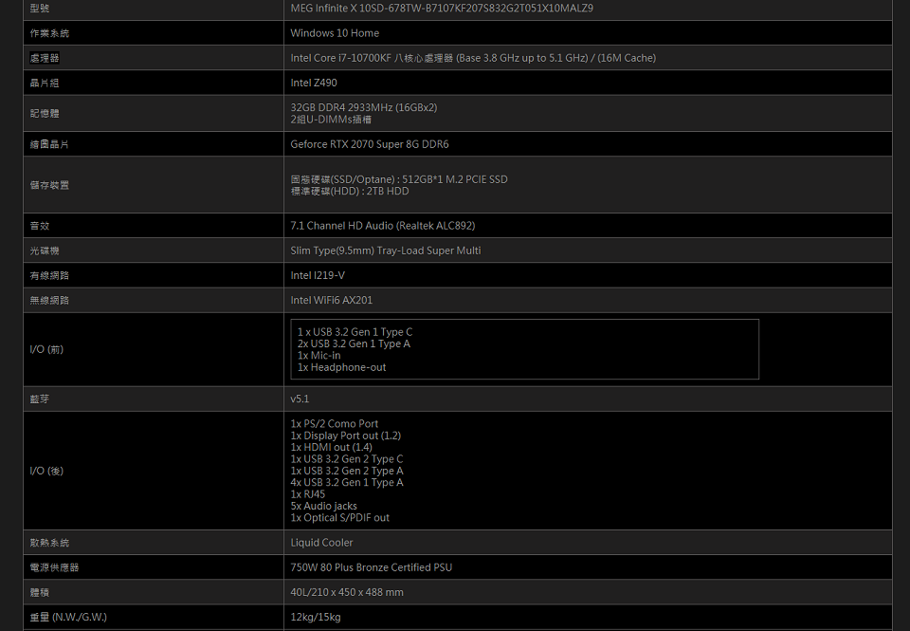Click the 藍芽 row label
Image resolution: width=910 pixels, height=631 pixels.
[40, 399]
